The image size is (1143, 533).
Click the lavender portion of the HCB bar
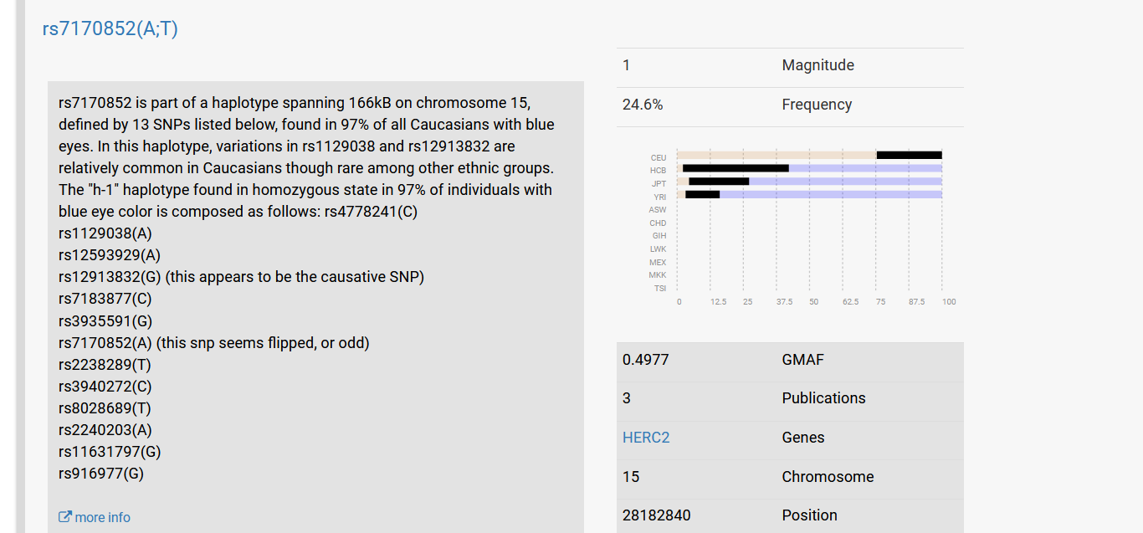pos(864,168)
